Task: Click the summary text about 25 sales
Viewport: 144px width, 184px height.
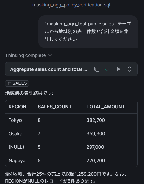Action: click(x=66, y=178)
